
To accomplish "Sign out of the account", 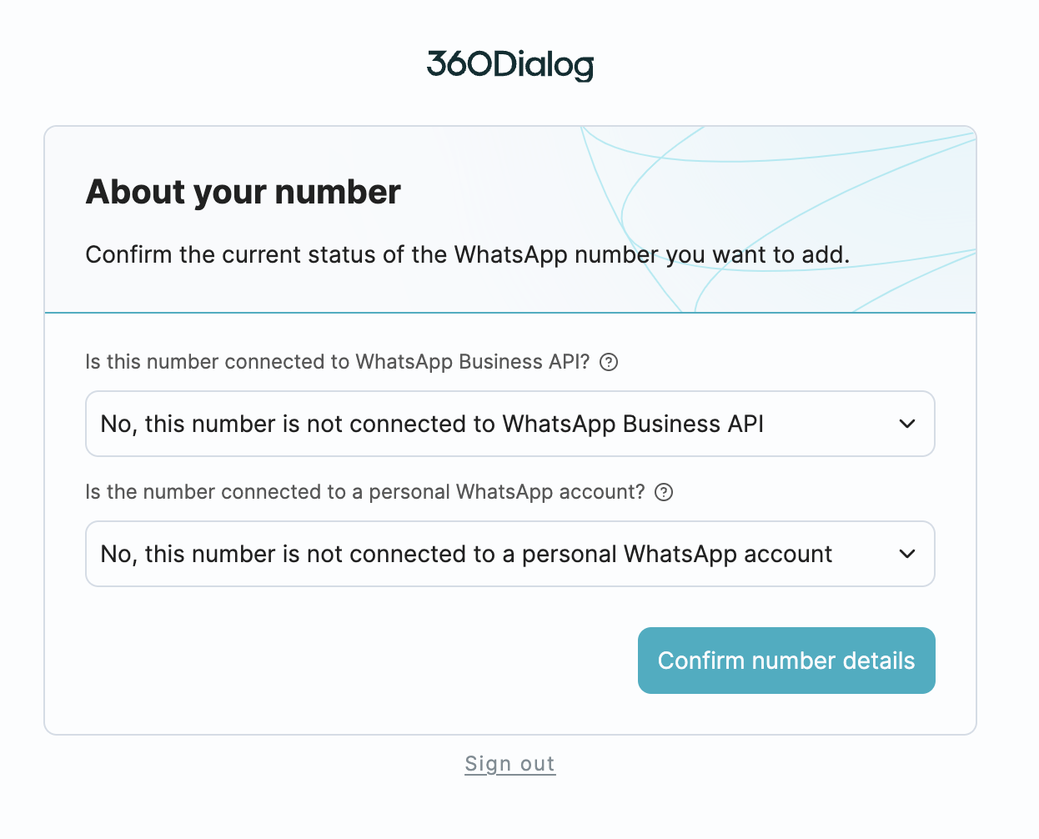I will 510,764.
